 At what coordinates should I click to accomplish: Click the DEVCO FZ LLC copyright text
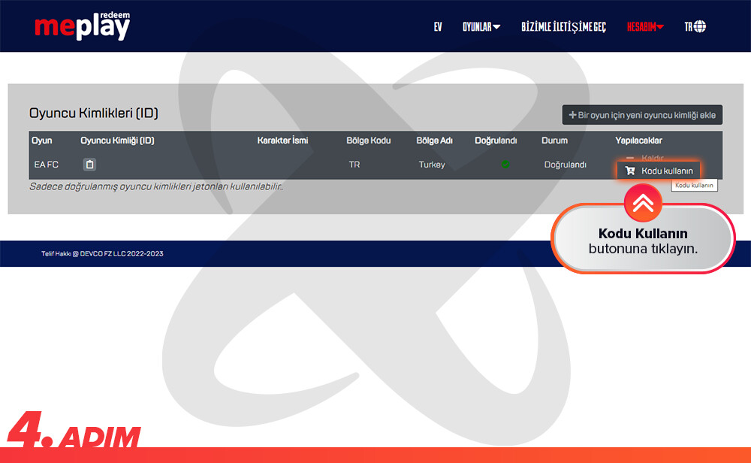[102, 253]
